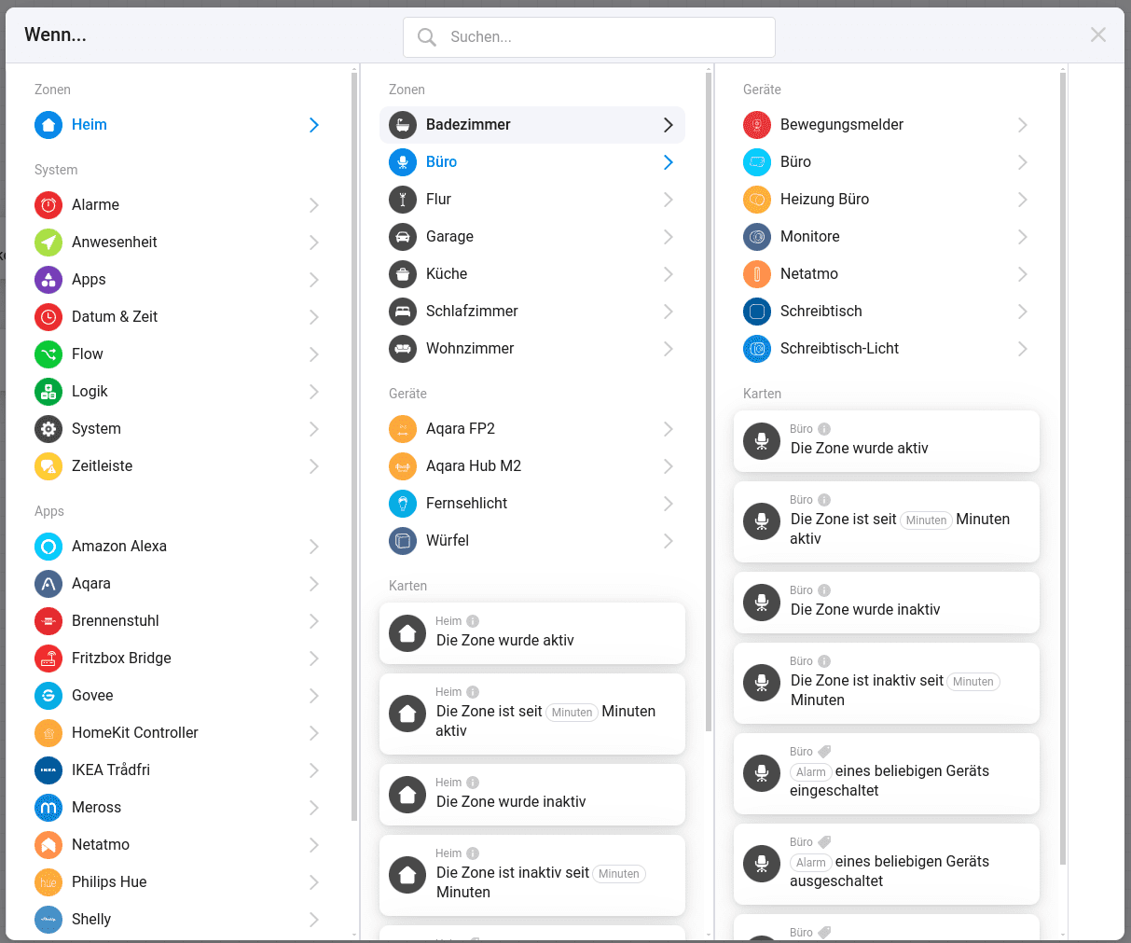Image resolution: width=1131 pixels, height=943 pixels.
Task: Expand the Monitore device chevron
Action: (1023, 237)
